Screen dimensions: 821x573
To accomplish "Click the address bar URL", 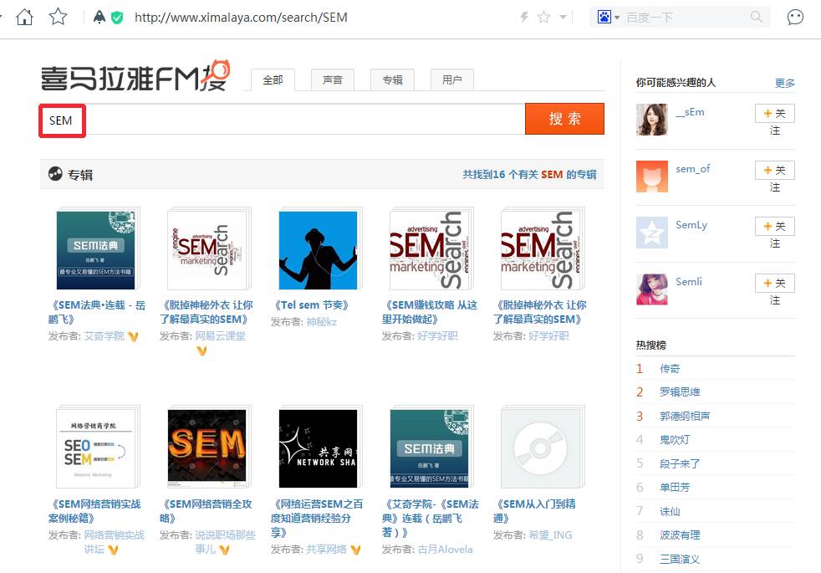I will (x=241, y=18).
